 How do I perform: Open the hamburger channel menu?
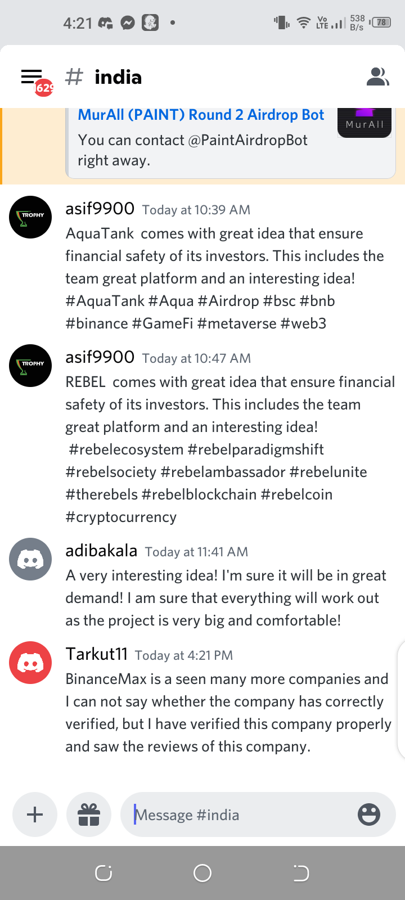[x=31, y=76]
